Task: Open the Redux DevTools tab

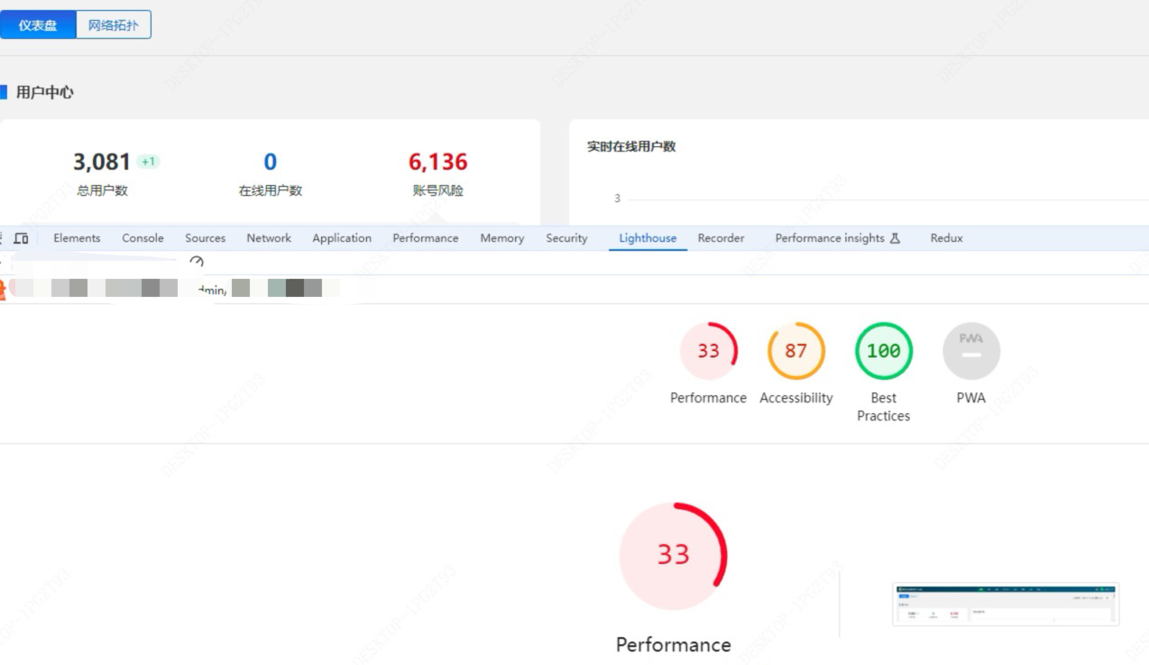Action: pyautogui.click(x=946, y=238)
